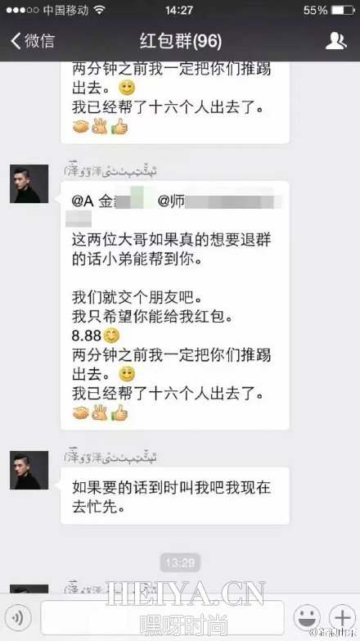360x641 pixels.
Task: Tap the plus attachments icon
Action: (x=342, y=618)
